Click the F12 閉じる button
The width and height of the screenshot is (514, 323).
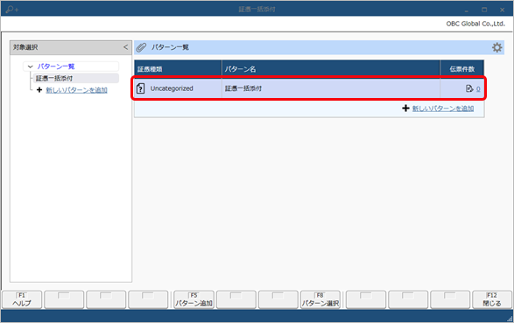pos(492,299)
